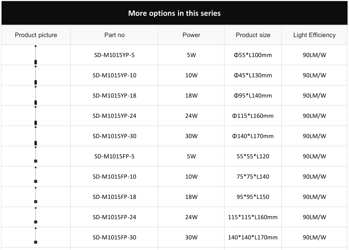Viewport: 349px width, 250px height.
Task: Click the Φ115*L160mm size cell
Action: click(253, 116)
